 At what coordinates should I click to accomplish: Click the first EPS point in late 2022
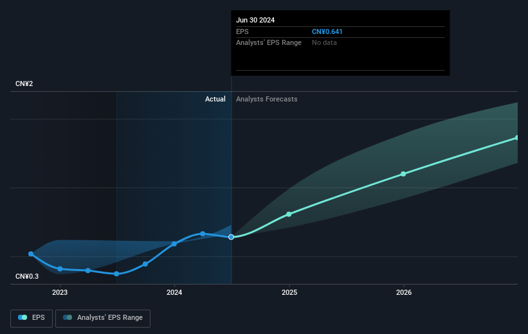[31, 254]
